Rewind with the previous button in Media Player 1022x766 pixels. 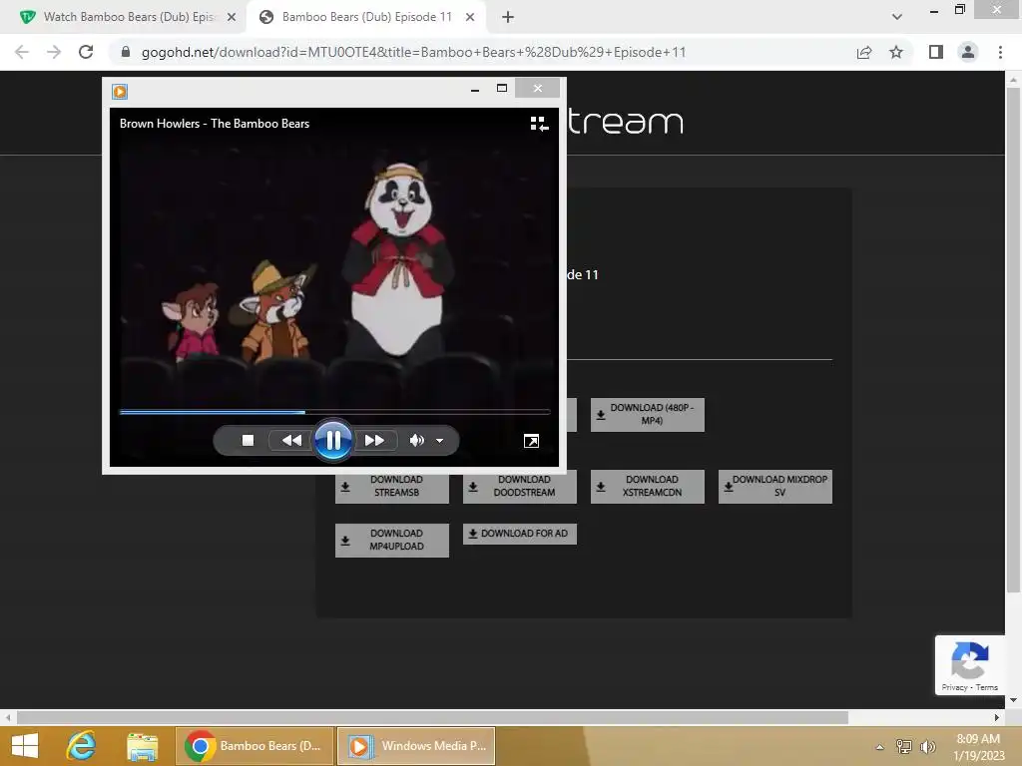coord(291,441)
